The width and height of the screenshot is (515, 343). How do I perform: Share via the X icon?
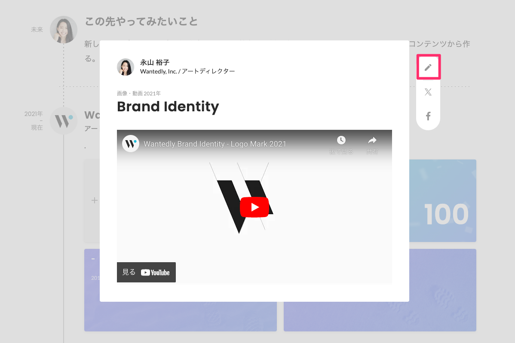coord(428,92)
